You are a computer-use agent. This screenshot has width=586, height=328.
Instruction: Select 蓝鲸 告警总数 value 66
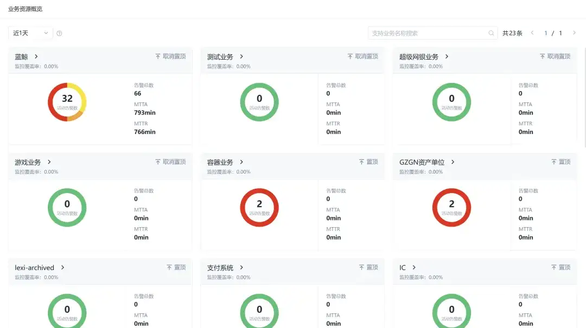pyautogui.click(x=137, y=93)
